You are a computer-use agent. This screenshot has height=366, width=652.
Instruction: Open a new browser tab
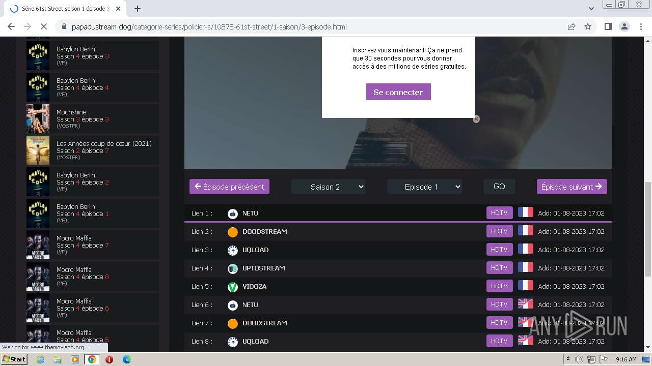click(138, 9)
